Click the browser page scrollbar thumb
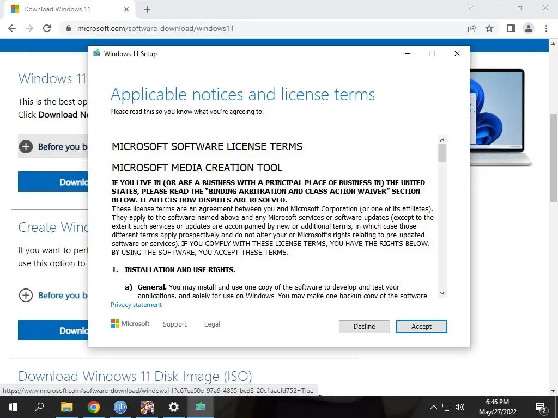558x418 pixels. pos(553,158)
